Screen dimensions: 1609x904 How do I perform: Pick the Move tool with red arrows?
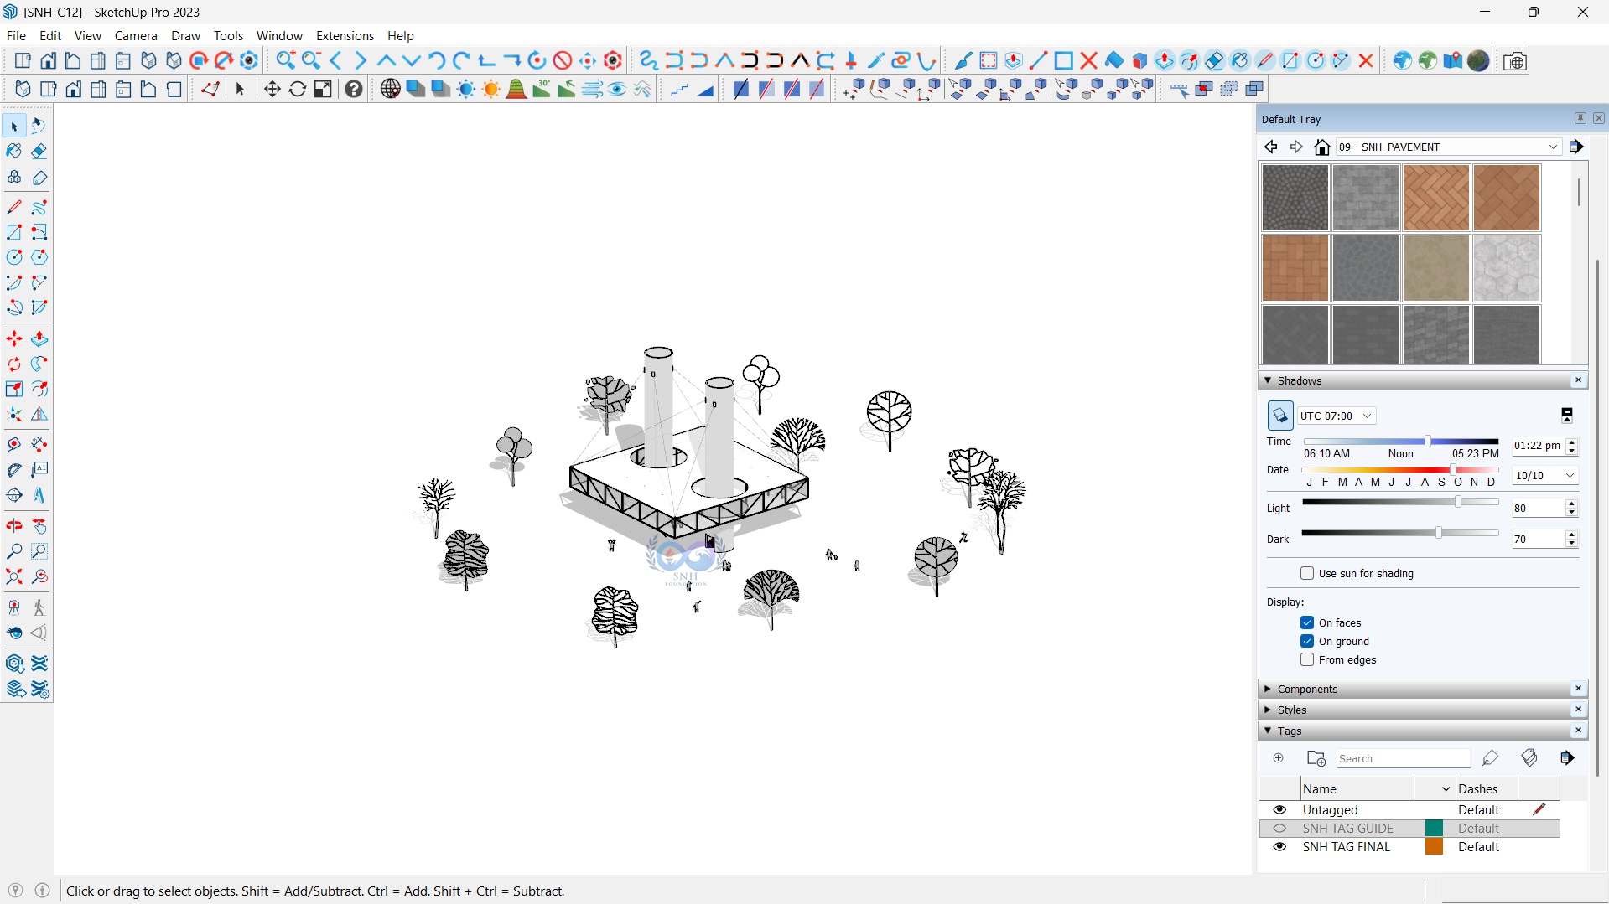tap(14, 339)
